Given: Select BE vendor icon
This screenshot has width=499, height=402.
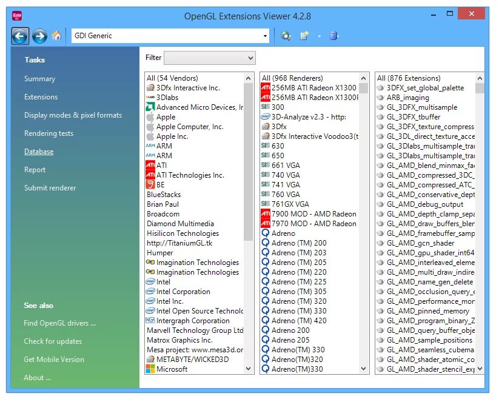Looking at the screenshot, I should pos(150,184).
